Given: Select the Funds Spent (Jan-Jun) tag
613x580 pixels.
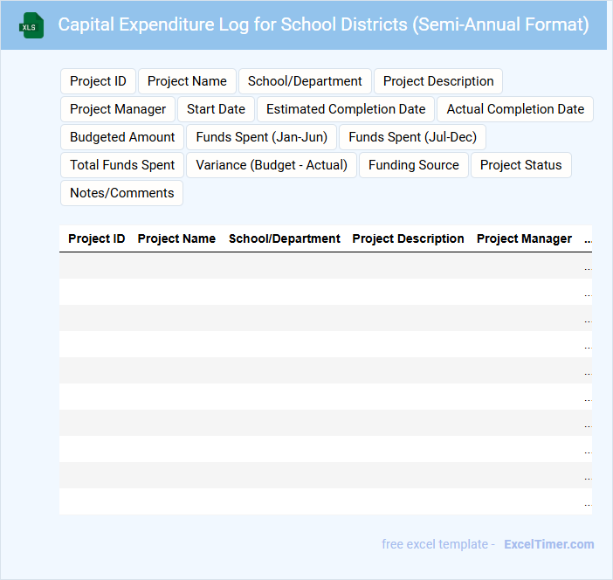Looking at the screenshot, I should 261,137.
